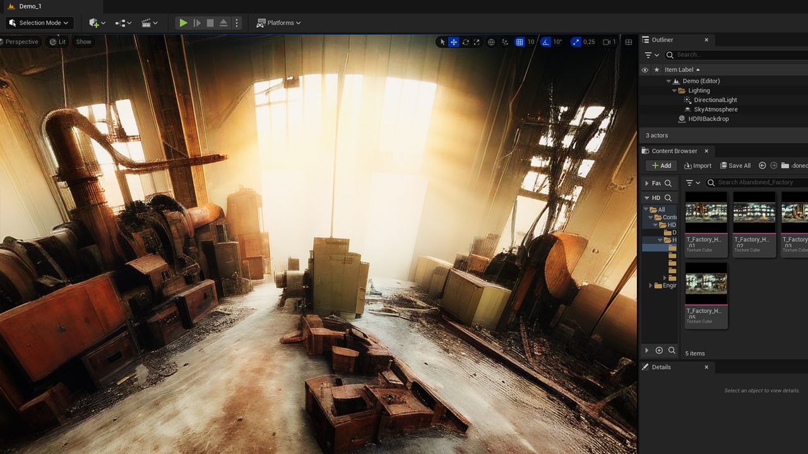
Task: Expand the Engine folder tree node
Action: (651, 286)
